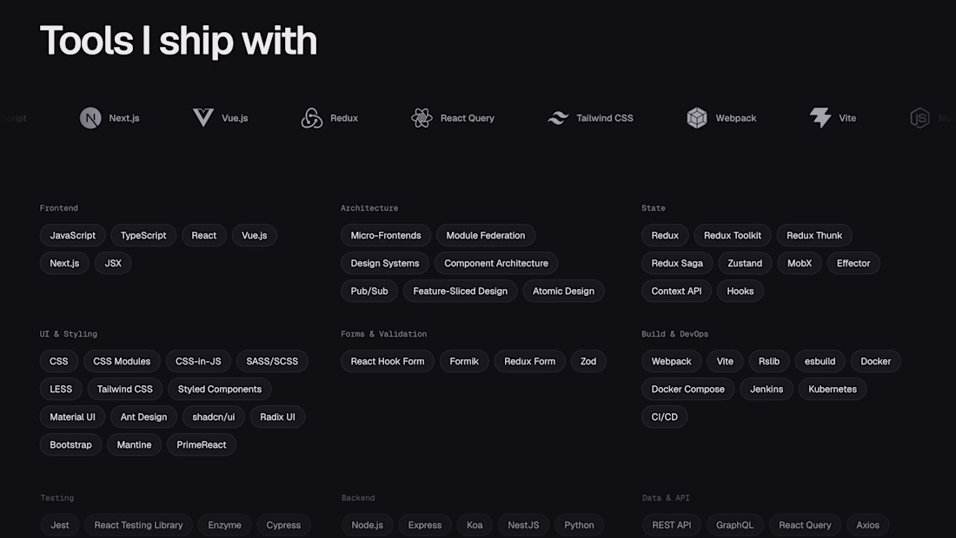Choose the Zustand tag
Image resolution: width=956 pixels, height=538 pixels.
coord(745,264)
